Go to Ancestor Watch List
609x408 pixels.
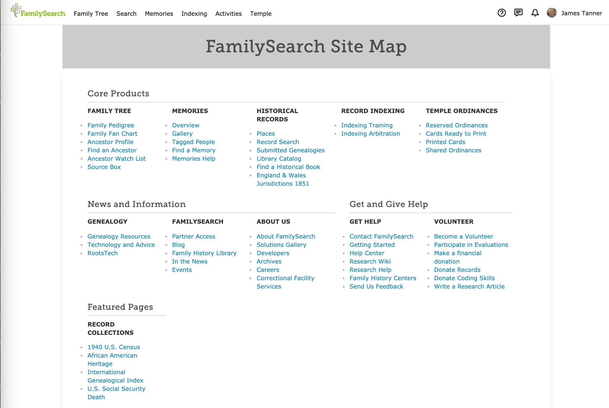click(116, 159)
